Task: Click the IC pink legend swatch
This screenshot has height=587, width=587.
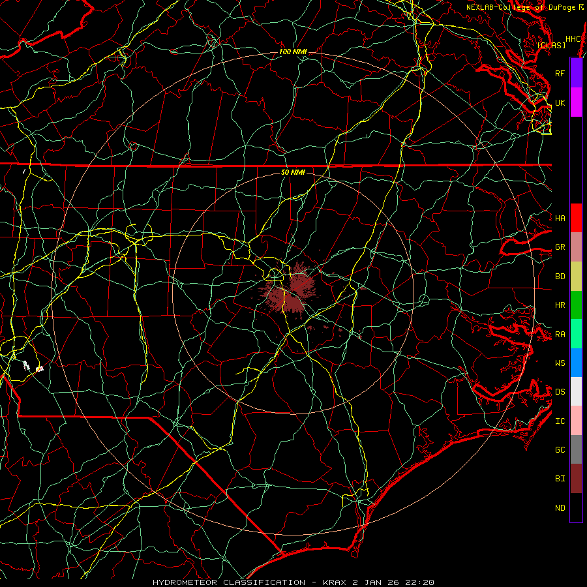Action: pyautogui.click(x=576, y=421)
